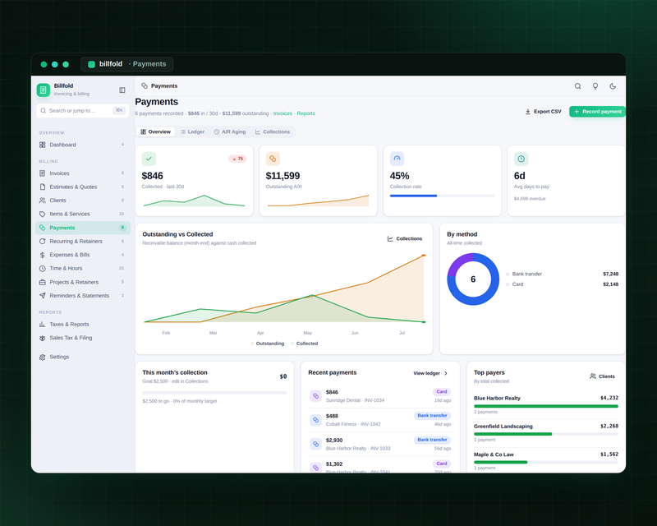Click the Clients button in Top payers
Image resolution: width=657 pixels, height=526 pixels.
(602, 376)
